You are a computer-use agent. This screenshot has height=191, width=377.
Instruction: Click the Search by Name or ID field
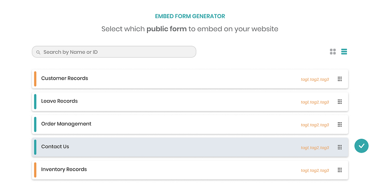(x=114, y=52)
